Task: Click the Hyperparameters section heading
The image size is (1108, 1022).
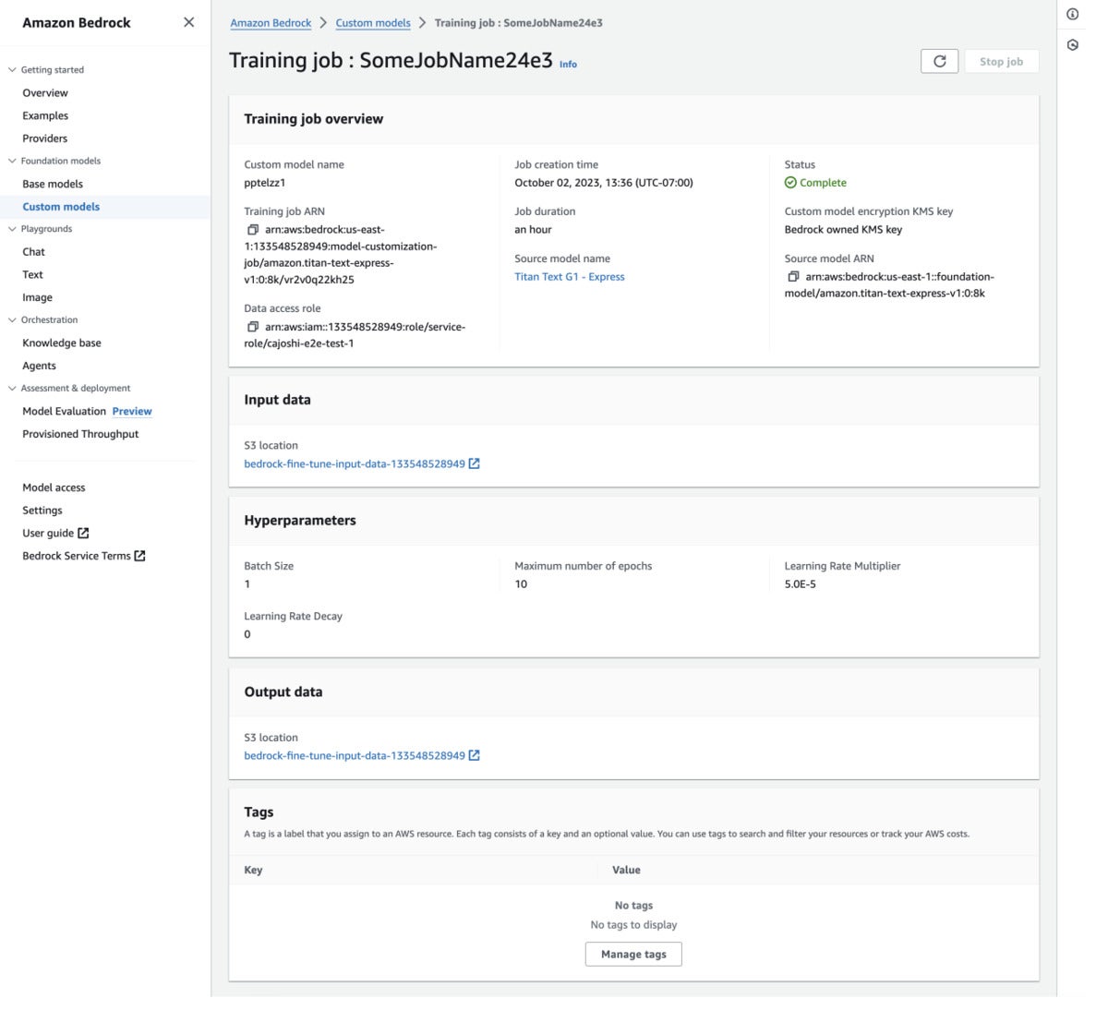Action: (x=300, y=521)
